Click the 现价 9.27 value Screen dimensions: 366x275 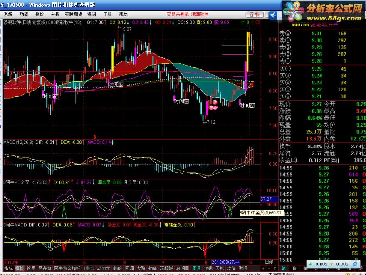coord(317,104)
